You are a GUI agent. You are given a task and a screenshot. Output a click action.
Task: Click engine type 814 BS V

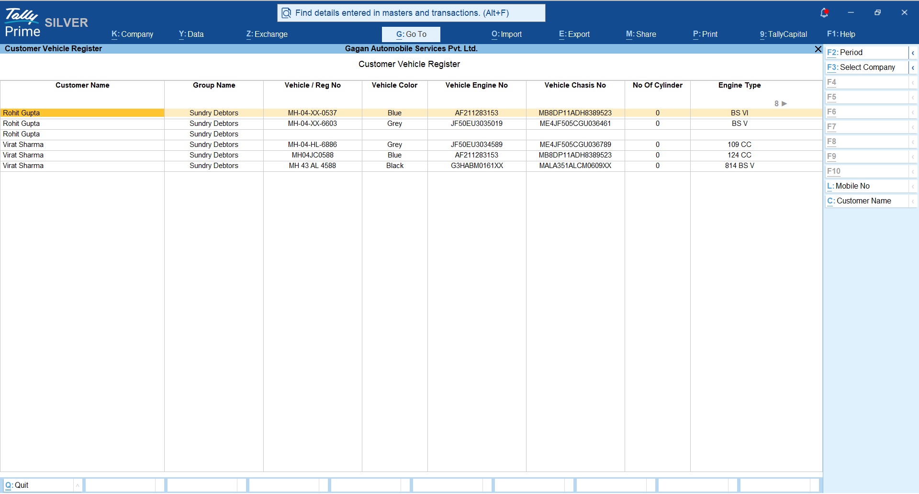[x=740, y=166]
